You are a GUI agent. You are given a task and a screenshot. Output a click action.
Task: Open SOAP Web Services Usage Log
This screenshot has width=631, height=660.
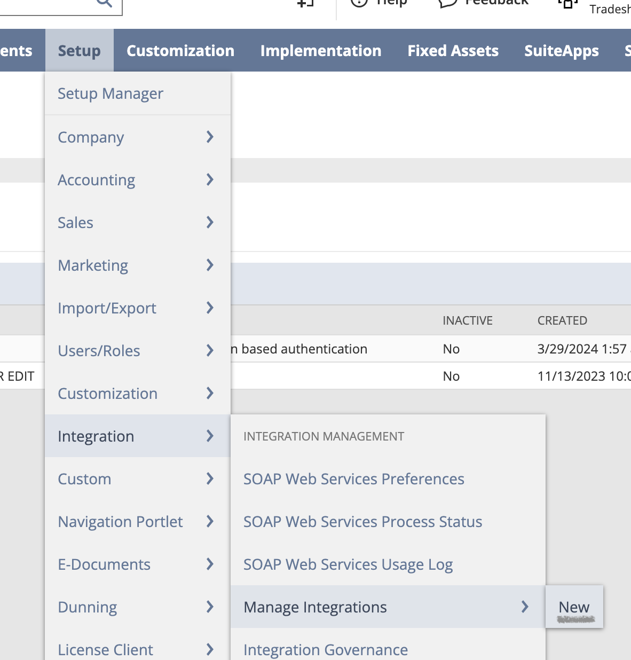pyautogui.click(x=348, y=564)
